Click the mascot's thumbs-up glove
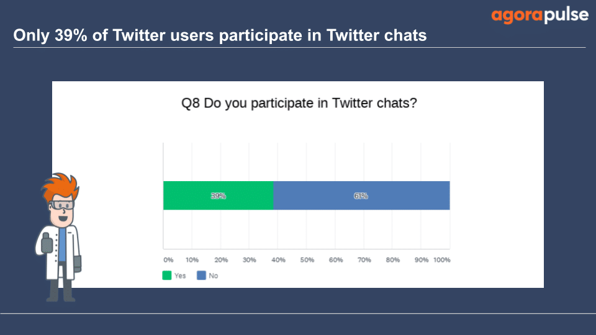This screenshot has height=335, width=596. pyautogui.click(x=47, y=243)
